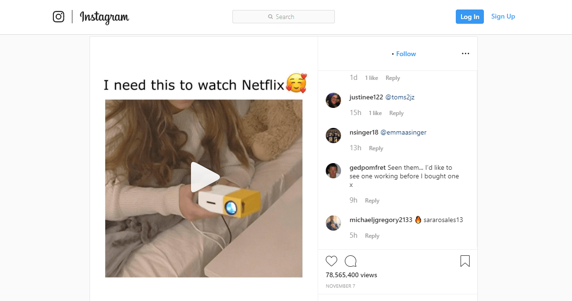The image size is (572, 301).
Task: Click inside the Search field
Action: coord(283,17)
